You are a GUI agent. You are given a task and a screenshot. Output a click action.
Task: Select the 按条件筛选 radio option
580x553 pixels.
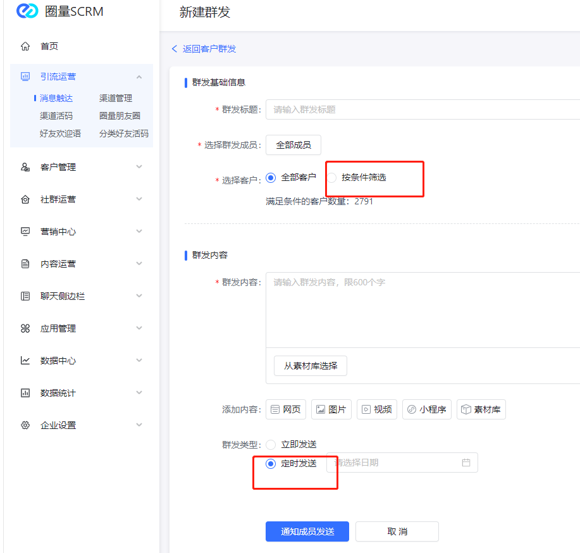(x=332, y=178)
